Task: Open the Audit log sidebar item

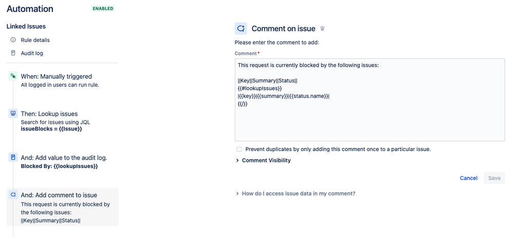Action: tap(32, 53)
